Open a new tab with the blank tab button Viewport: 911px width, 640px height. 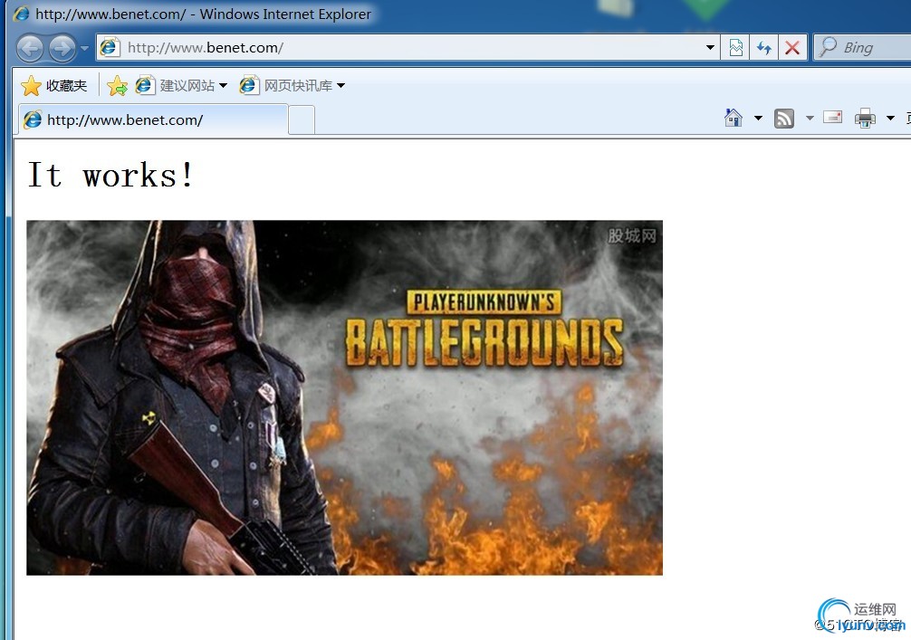click(302, 120)
